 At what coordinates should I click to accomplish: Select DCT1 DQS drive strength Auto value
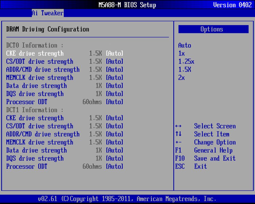114,158
